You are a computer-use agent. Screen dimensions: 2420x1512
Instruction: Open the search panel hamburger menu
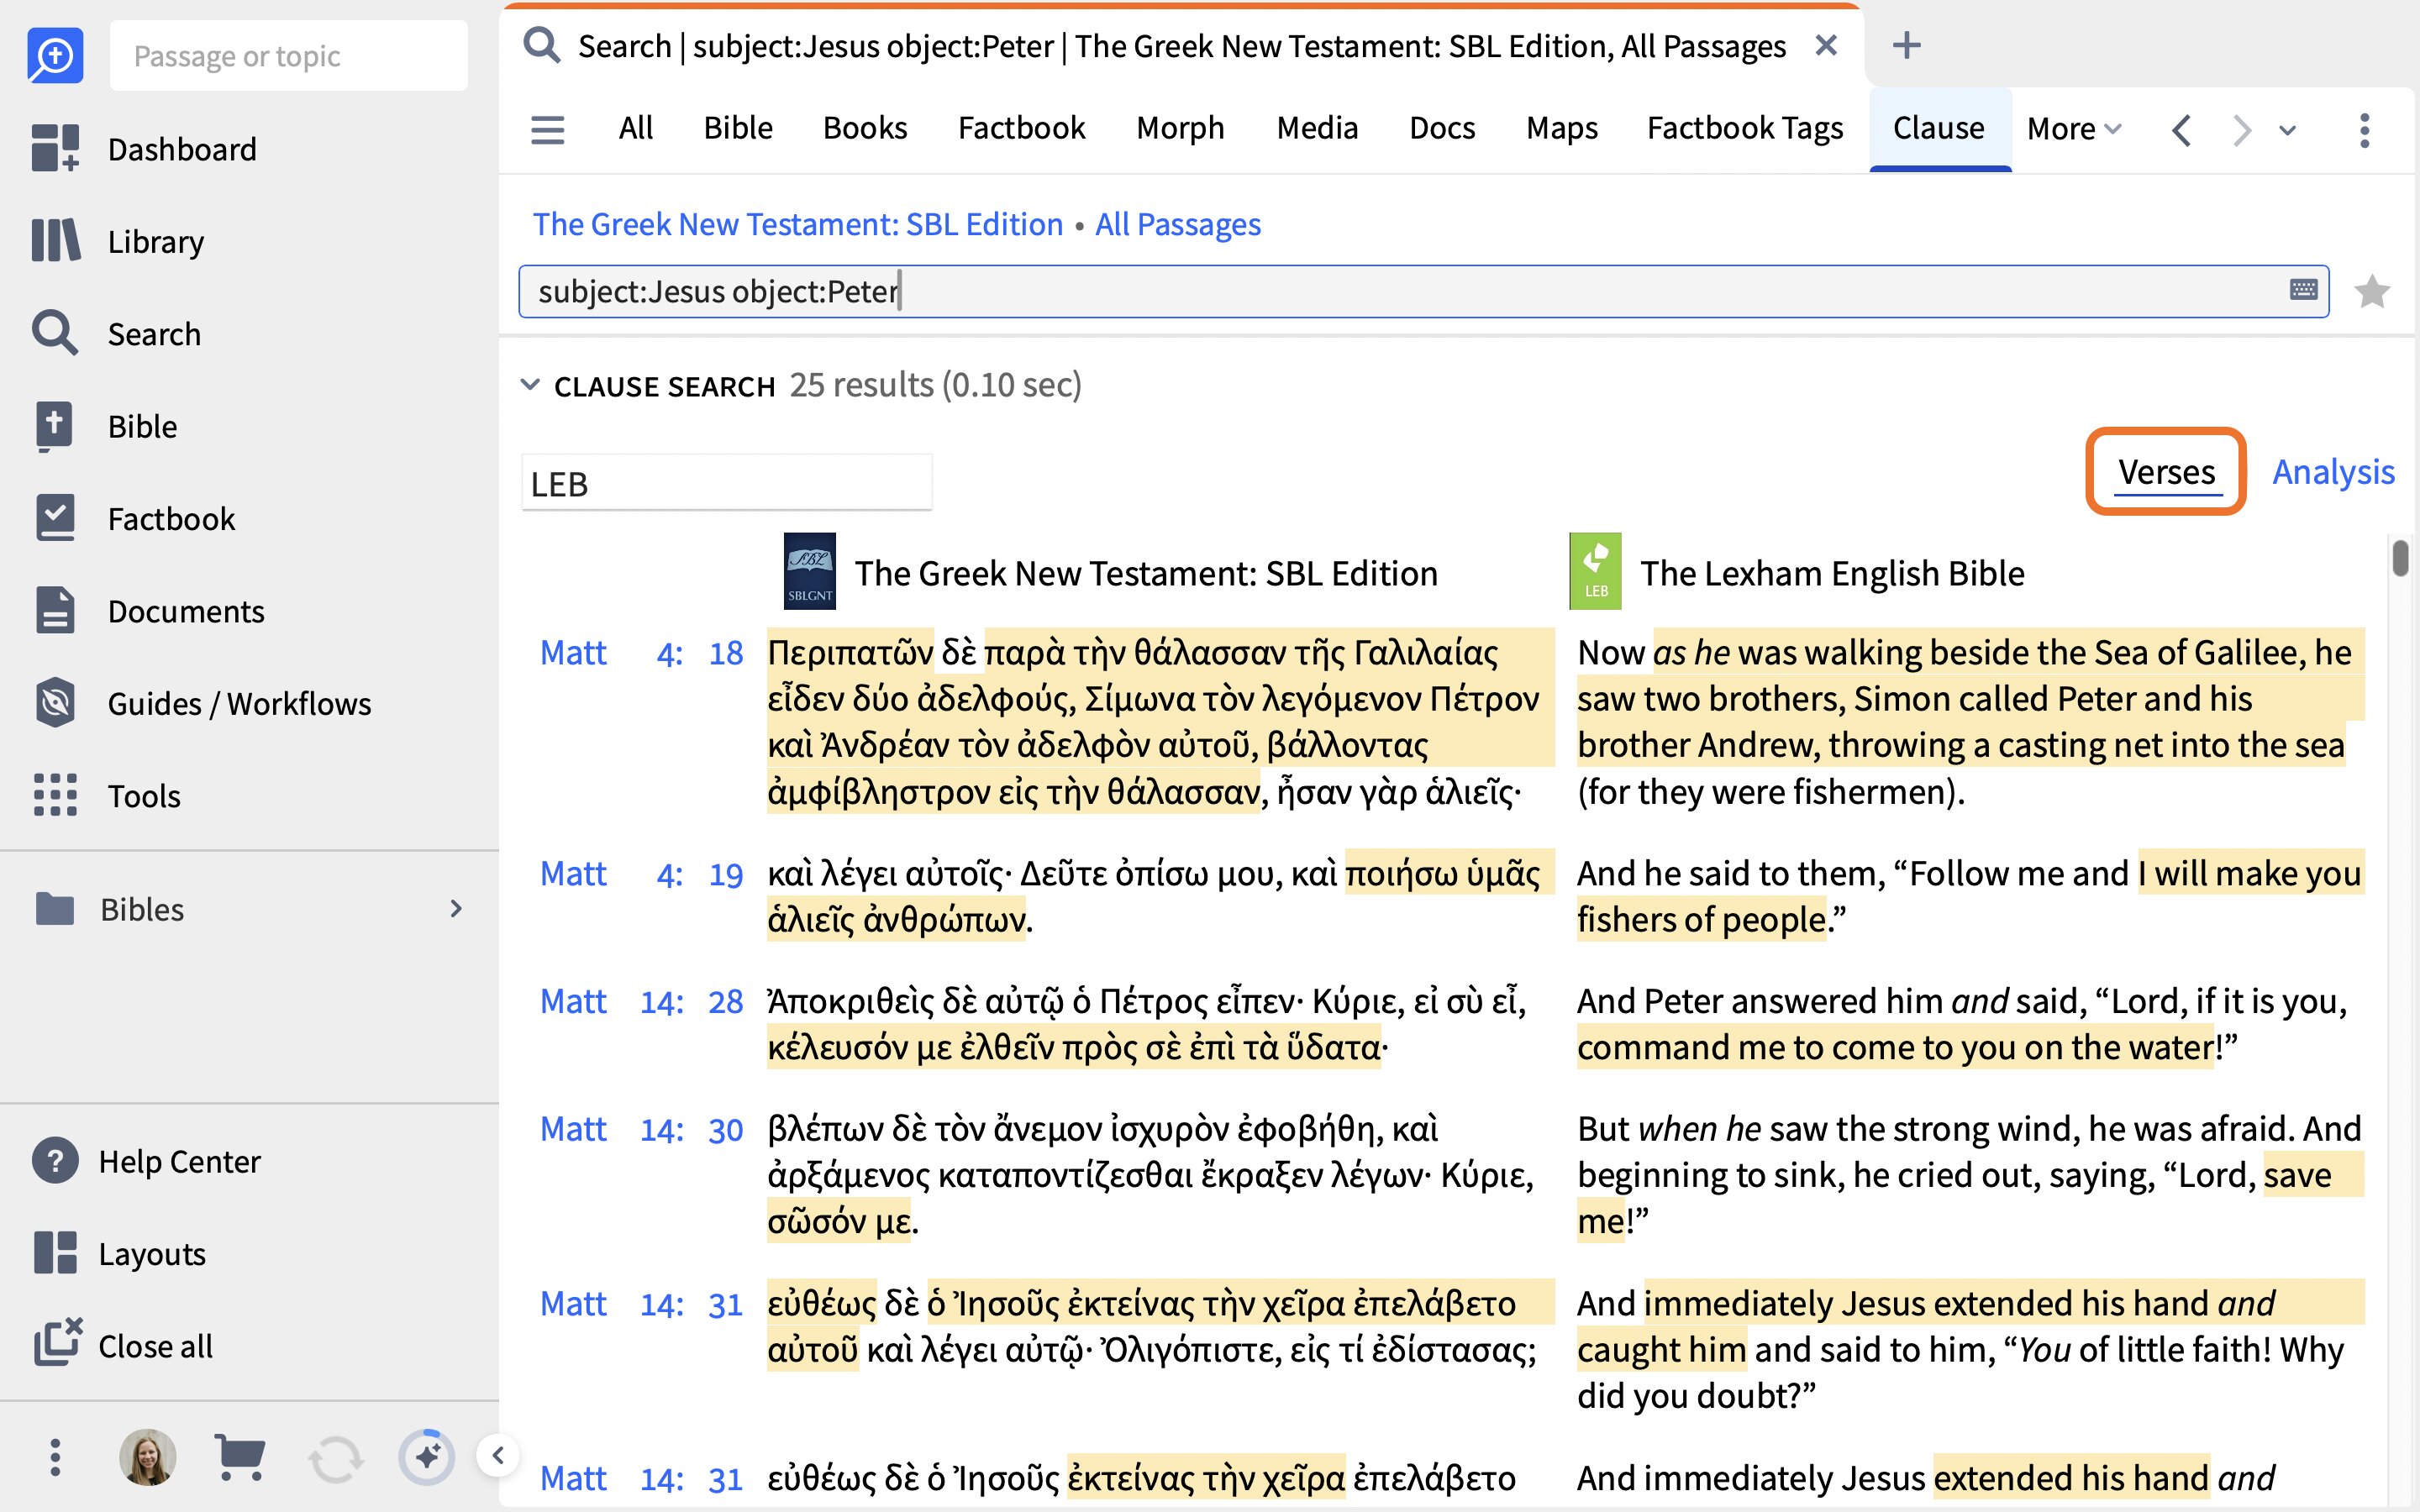coord(547,129)
